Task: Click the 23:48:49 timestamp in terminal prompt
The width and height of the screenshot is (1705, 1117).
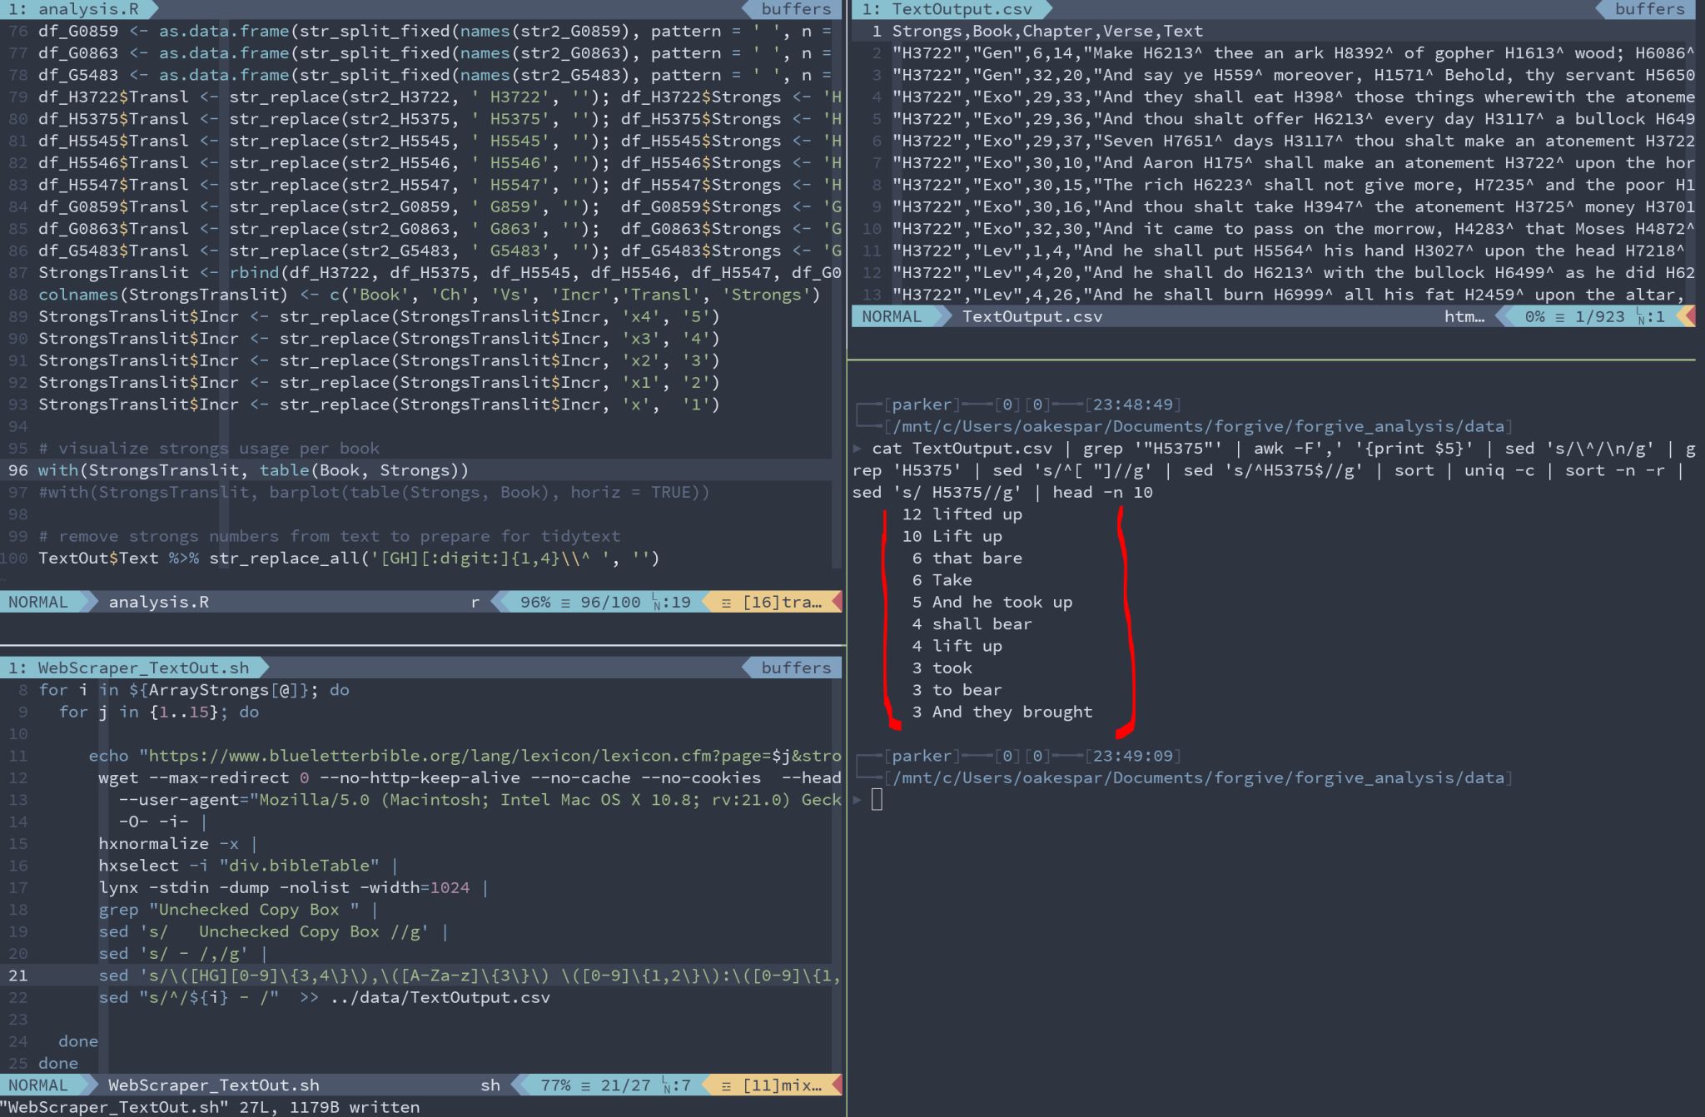Action: (x=1133, y=405)
